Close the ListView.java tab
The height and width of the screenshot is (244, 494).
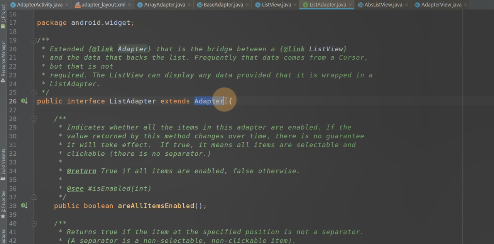click(x=295, y=5)
